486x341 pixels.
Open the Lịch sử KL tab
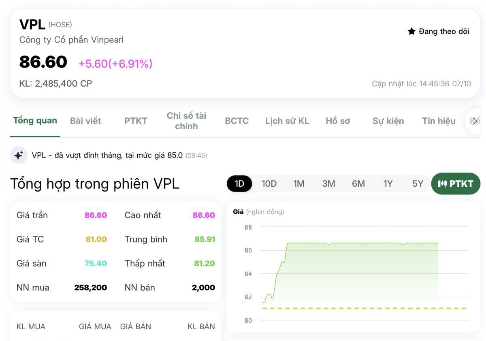[x=287, y=121]
